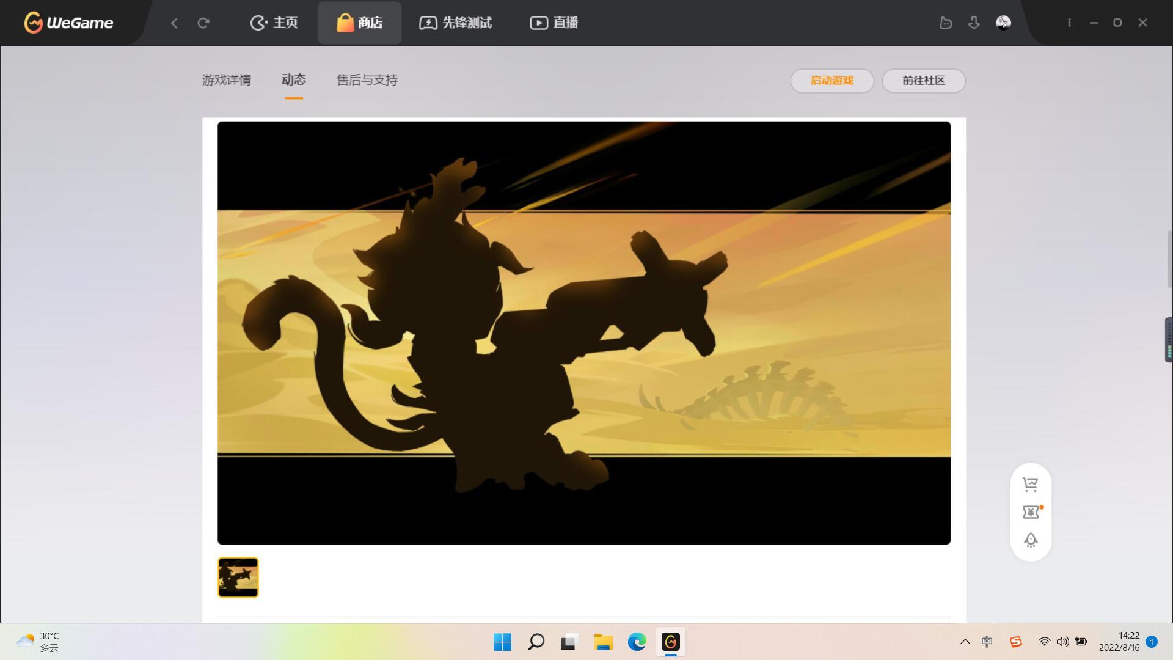This screenshot has height=660, width=1173.
Task: Open Task View on taskbar
Action: click(x=569, y=642)
